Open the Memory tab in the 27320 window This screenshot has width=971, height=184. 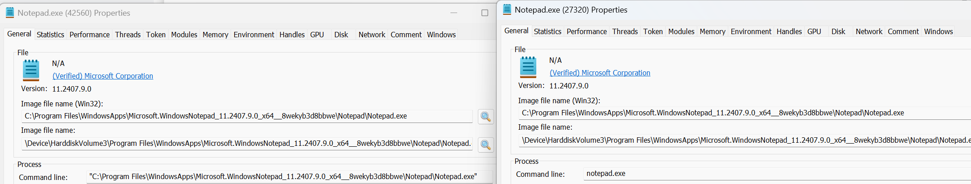click(x=712, y=31)
